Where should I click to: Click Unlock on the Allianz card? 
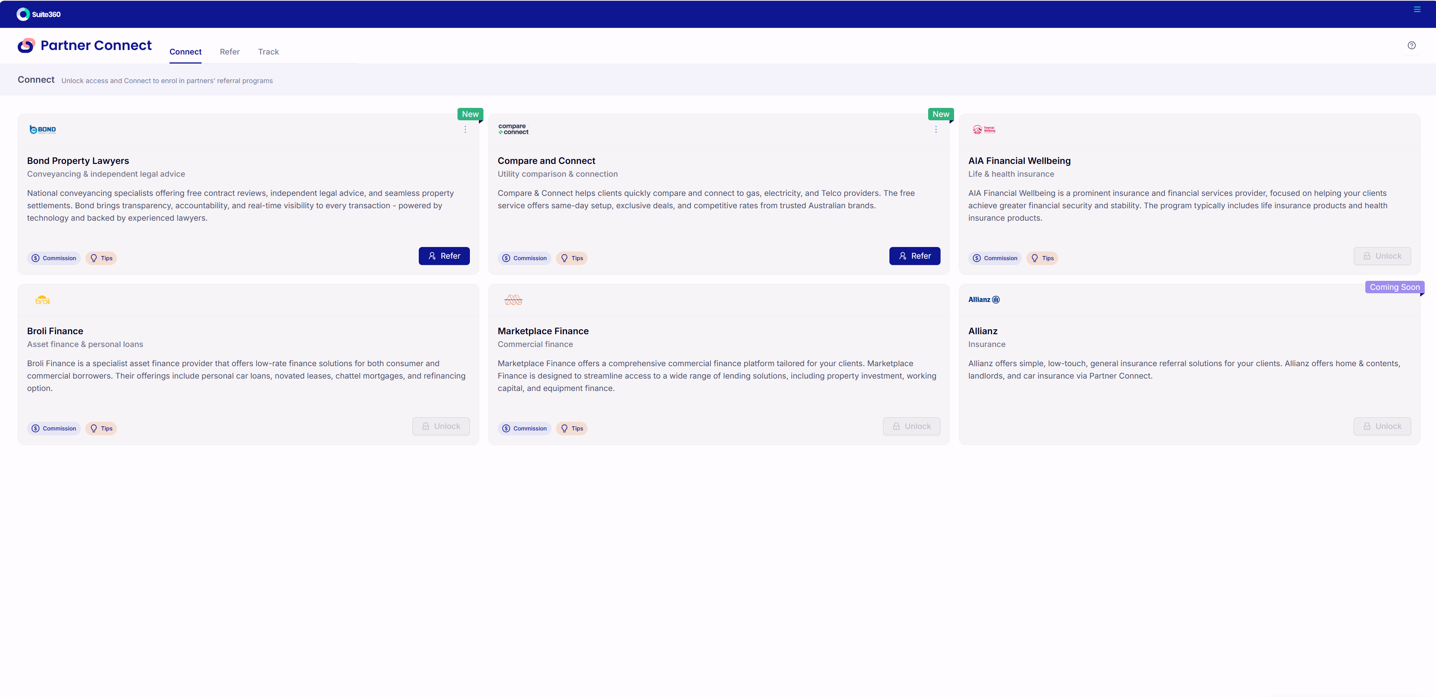(1382, 426)
